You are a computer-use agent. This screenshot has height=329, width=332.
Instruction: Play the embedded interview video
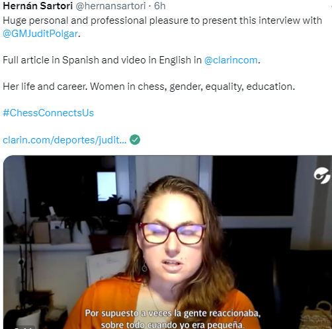167,242
